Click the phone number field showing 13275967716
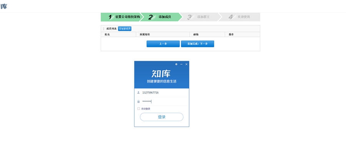346x143 pixels. click(162, 93)
